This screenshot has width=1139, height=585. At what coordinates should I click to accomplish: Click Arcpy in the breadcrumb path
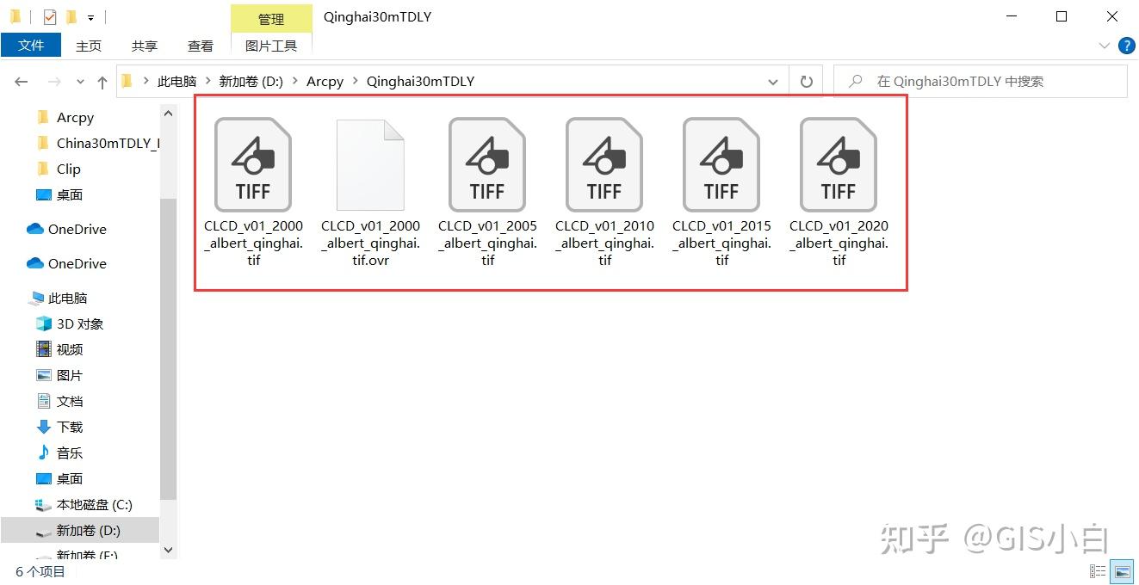325,81
